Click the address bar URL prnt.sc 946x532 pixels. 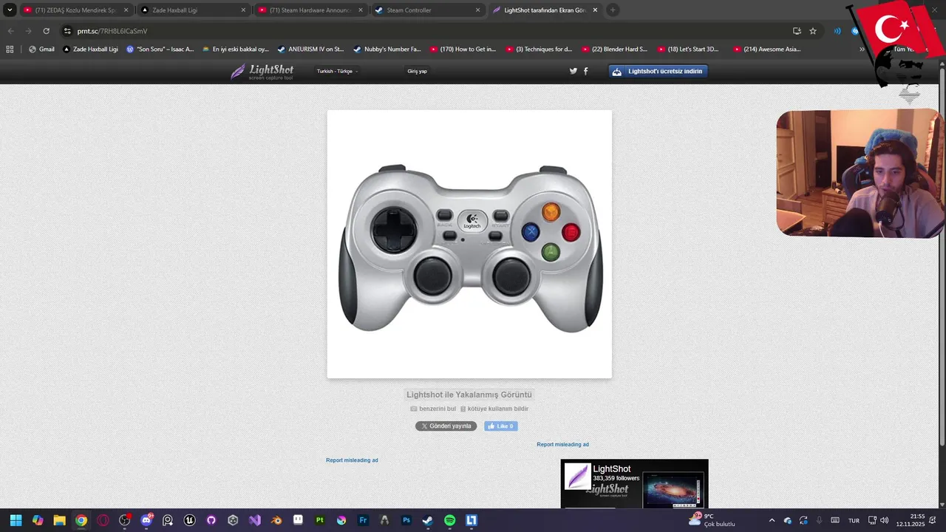coord(112,31)
